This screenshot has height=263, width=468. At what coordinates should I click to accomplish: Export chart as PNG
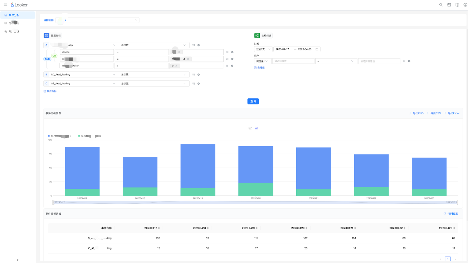point(416,113)
